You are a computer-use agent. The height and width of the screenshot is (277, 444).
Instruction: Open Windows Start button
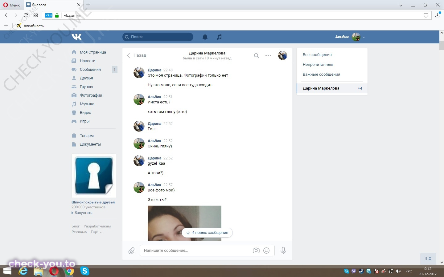[x=7, y=271]
